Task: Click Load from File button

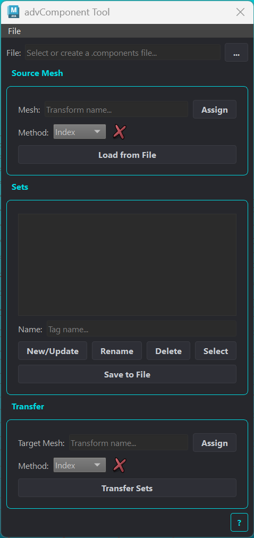Action: pos(127,155)
